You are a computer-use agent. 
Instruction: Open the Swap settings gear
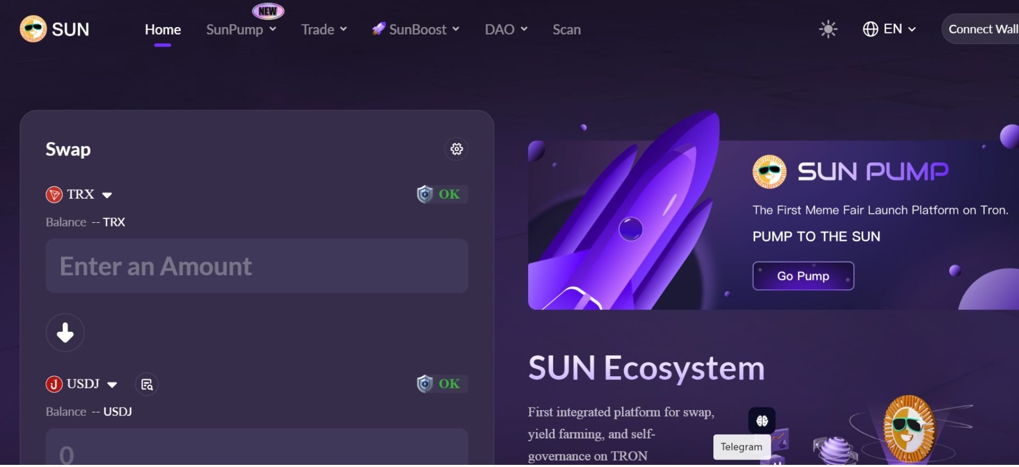(456, 149)
